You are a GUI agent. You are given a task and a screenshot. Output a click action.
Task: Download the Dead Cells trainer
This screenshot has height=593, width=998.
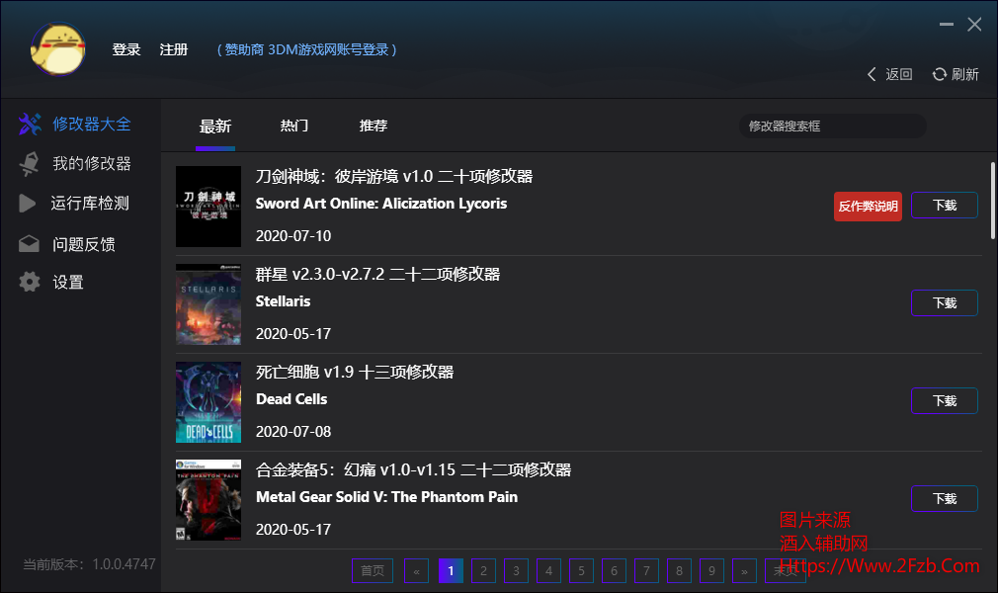[944, 400]
